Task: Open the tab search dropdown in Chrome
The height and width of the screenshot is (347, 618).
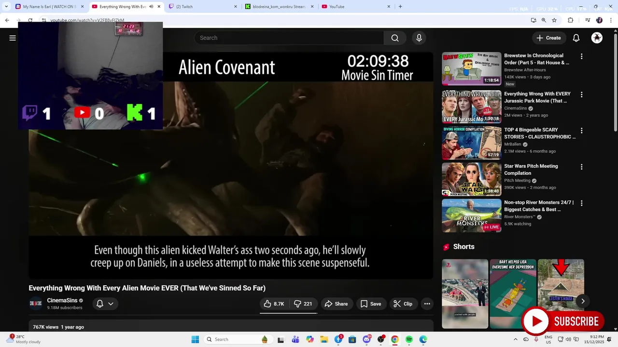Action: (6, 7)
